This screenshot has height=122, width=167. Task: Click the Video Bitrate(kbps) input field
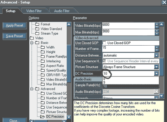tap(128, 25)
